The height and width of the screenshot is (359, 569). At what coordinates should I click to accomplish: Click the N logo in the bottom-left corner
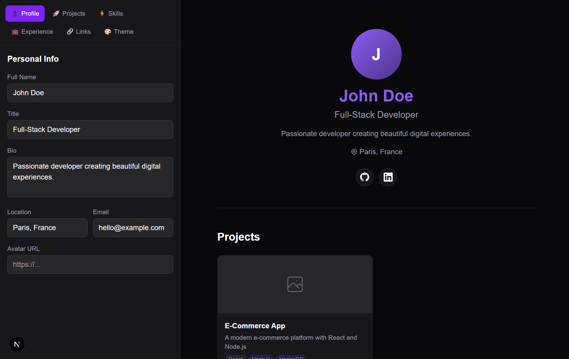(17, 344)
